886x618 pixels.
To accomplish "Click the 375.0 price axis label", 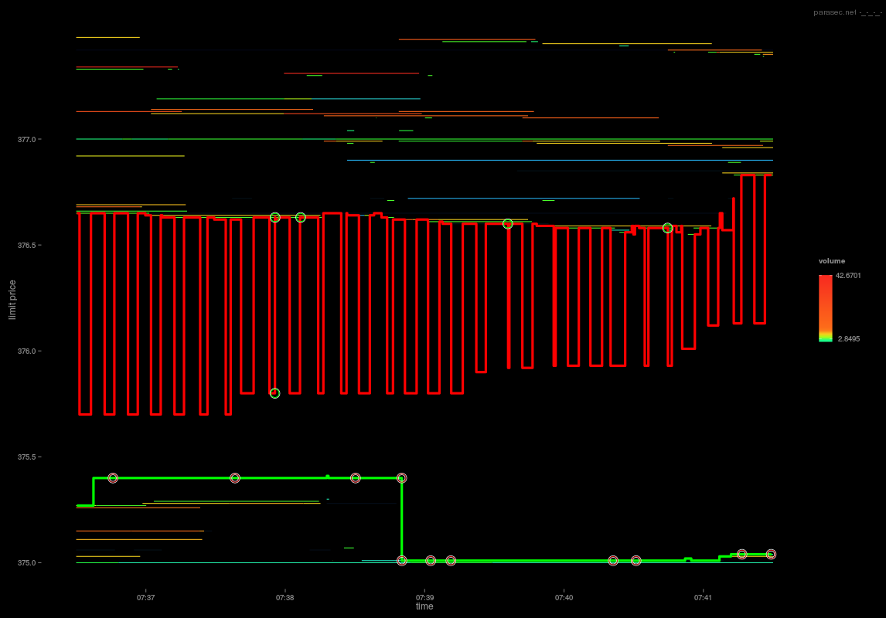I will click(x=27, y=562).
